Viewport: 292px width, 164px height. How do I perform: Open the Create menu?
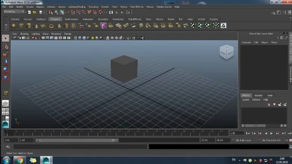pyautogui.click(x=30, y=7)
